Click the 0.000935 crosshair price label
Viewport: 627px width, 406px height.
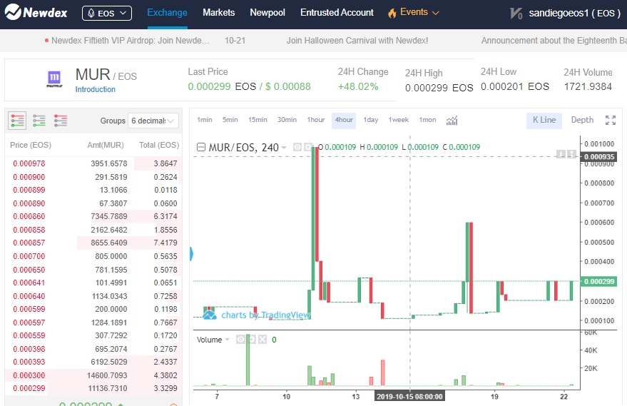pos(598,156)
